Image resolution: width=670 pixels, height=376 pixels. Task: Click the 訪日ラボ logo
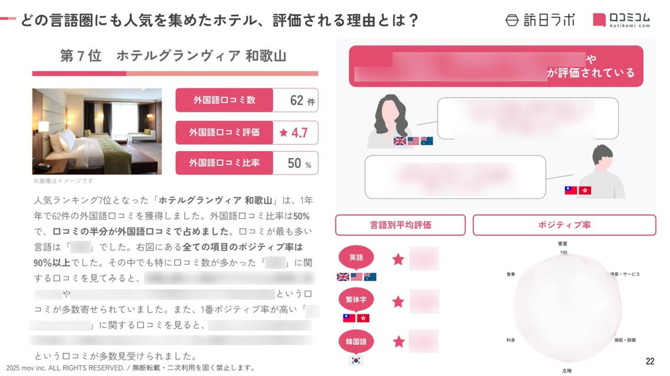click(x=540, y=20)
